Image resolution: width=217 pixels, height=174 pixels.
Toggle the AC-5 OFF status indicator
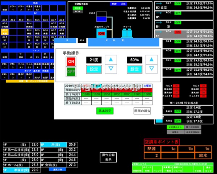[x=178, y=41]
